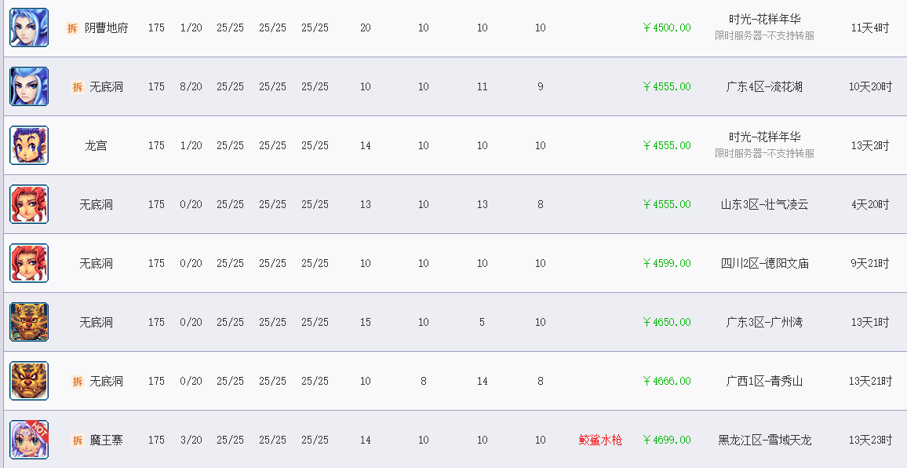Click server name 四川2区-德阳文庙
The width and height of the screenshot is (907, 468).
tap(764, 263)
